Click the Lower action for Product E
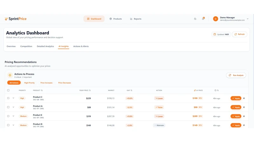Viewport: 254px width, 142px height. point(159,116)
